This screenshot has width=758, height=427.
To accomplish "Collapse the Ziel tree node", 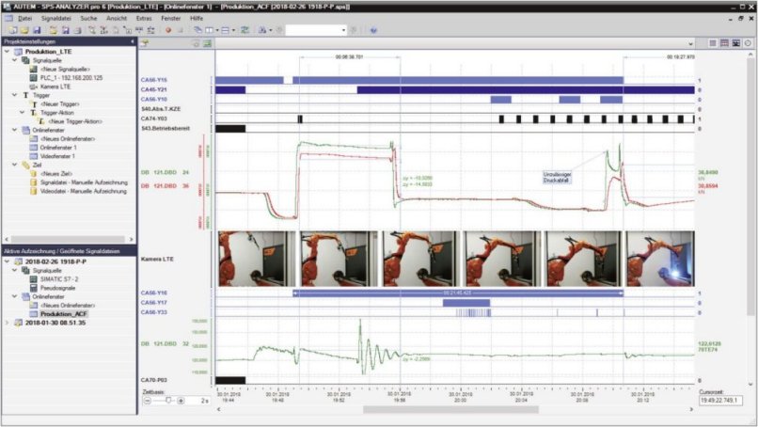I will (x=15, y=165).
